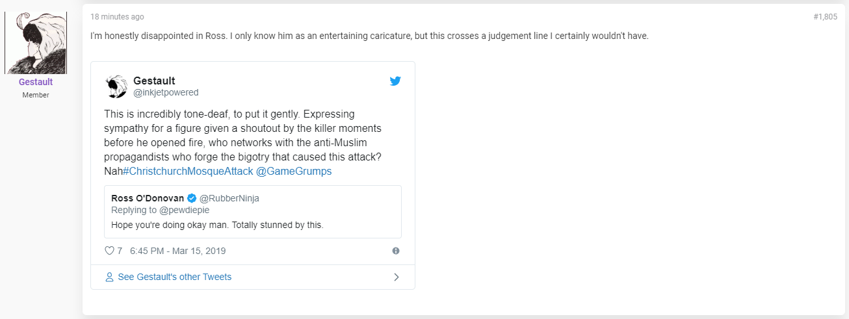Viewport: 849px width, 319px height.
Task: Open the #ChristchurchMosqueAttack hashtag
Action: tap(188, 172)
